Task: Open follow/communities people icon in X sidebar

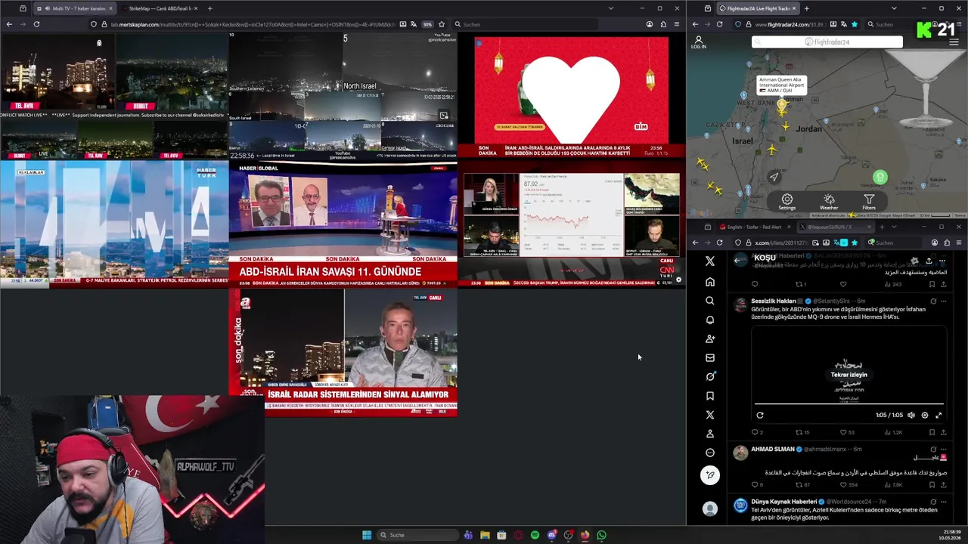Action: (x=709, y=338)
